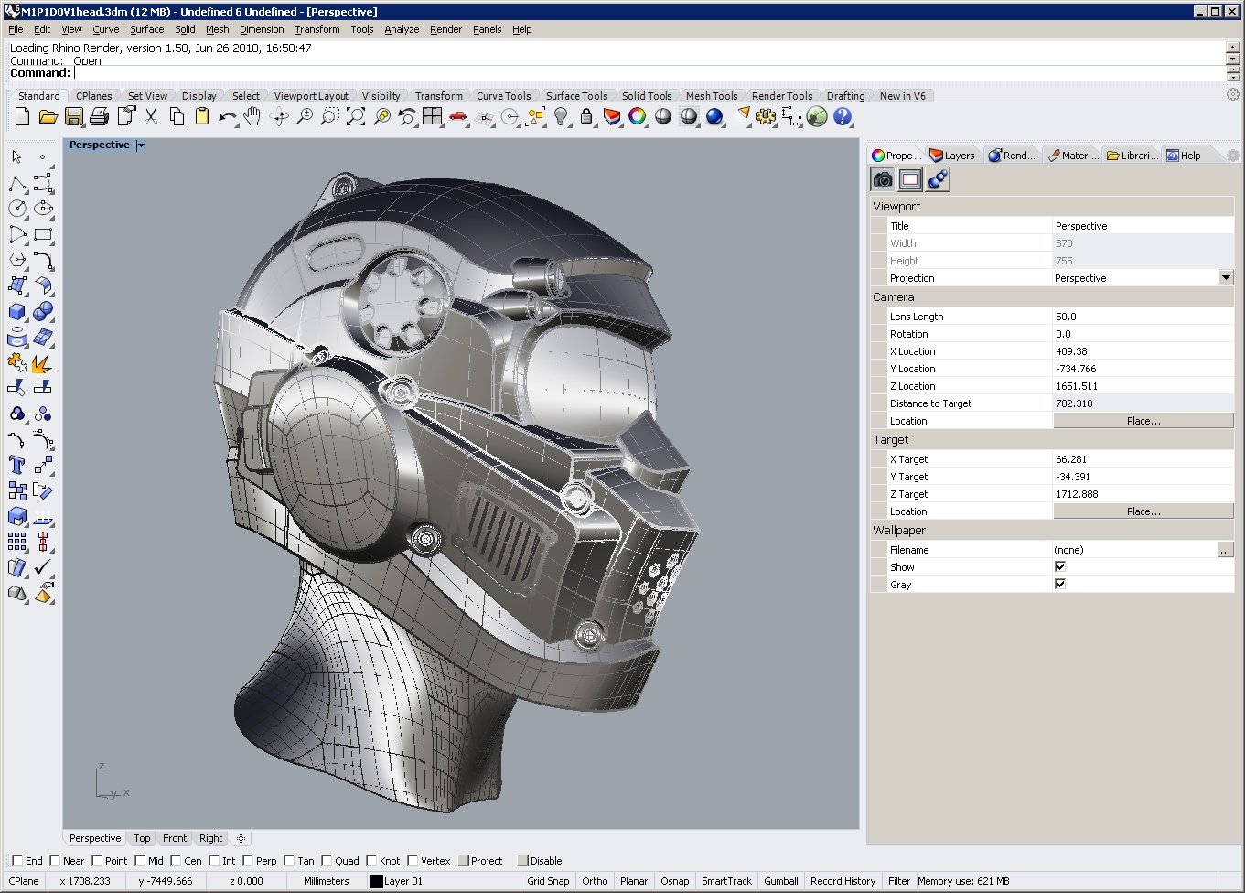Click the Zoom Extents magnifier icon
This screenshot has height=893, width=1245.
(x=356, y=116)
